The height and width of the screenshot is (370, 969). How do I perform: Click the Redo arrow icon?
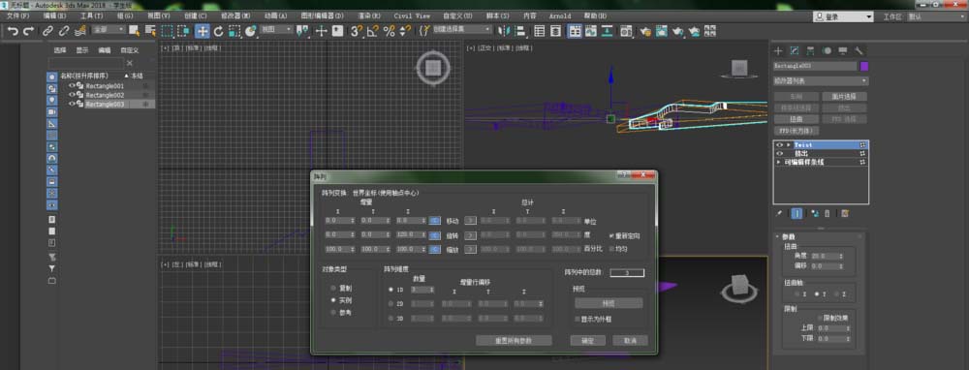[x=28, y=30]
